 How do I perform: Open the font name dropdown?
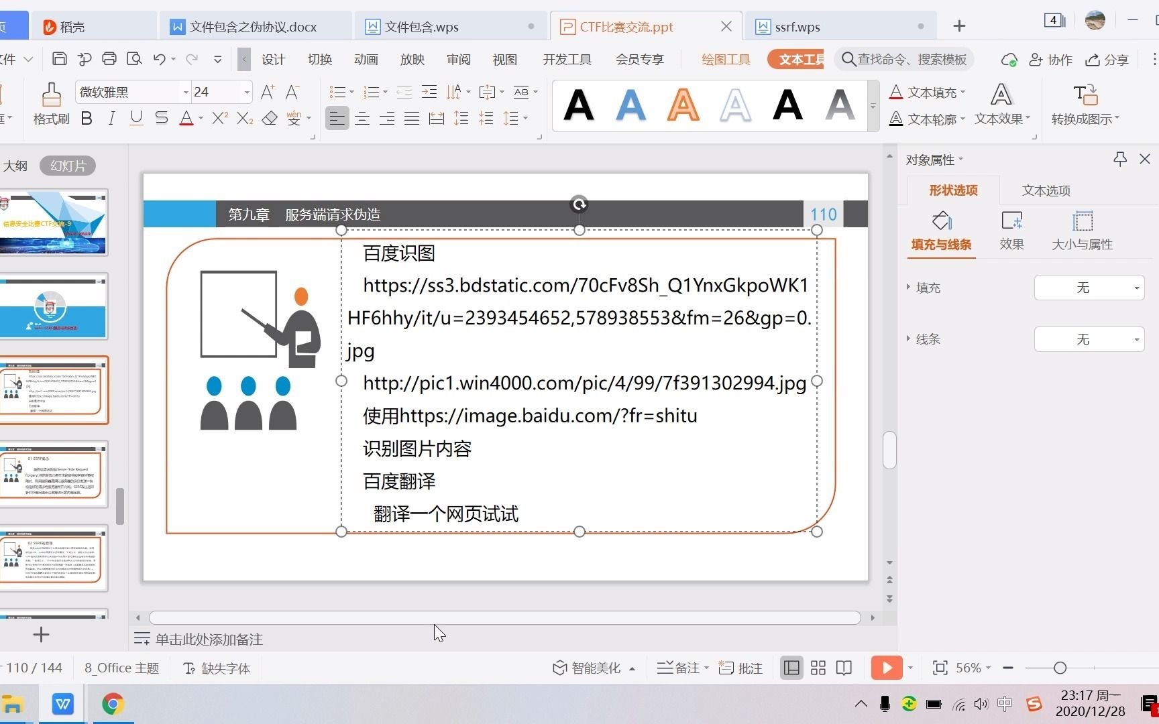pyautogui.click(x=186, y=92)
